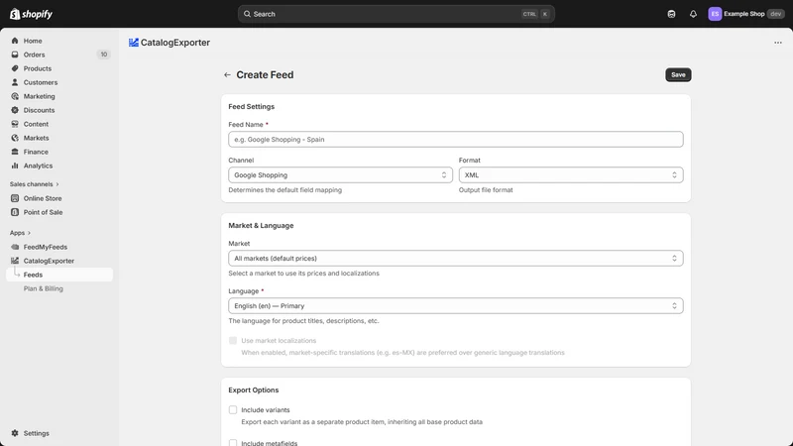
Task: Click the FeedMyFeeds app icon
Action: (15, 247)
